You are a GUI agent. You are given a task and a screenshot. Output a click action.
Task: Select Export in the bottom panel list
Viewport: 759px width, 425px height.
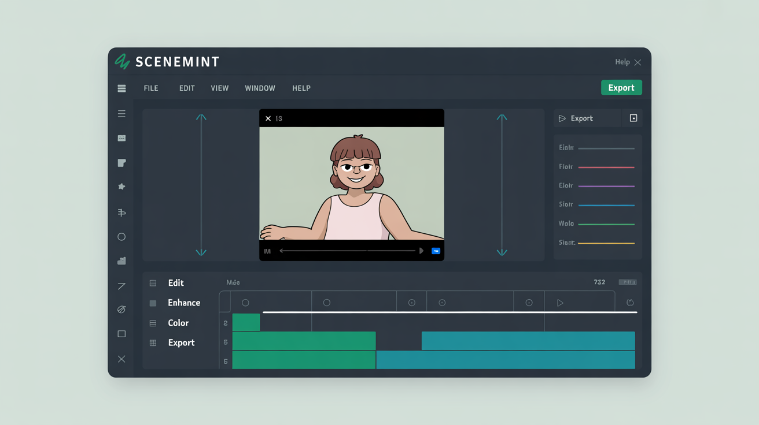[x=181, y=342]
